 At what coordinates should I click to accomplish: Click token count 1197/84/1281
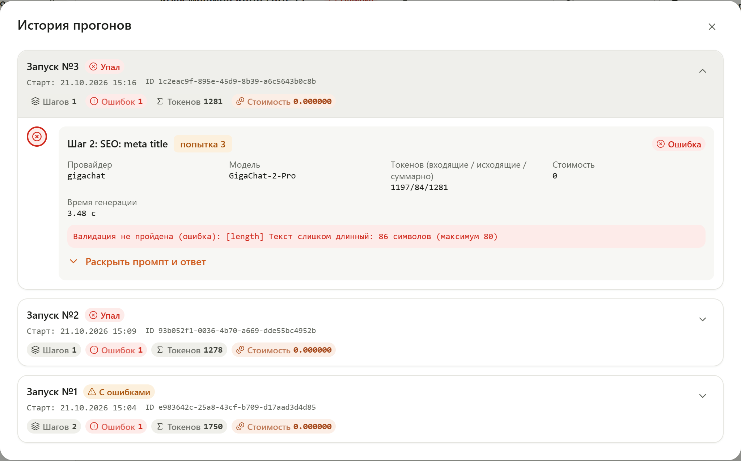[x=419, y=188]
